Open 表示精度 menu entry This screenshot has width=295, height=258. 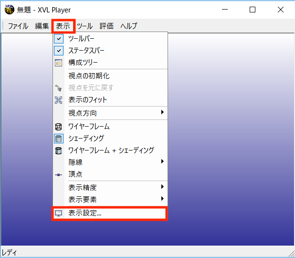coord(110,188)
